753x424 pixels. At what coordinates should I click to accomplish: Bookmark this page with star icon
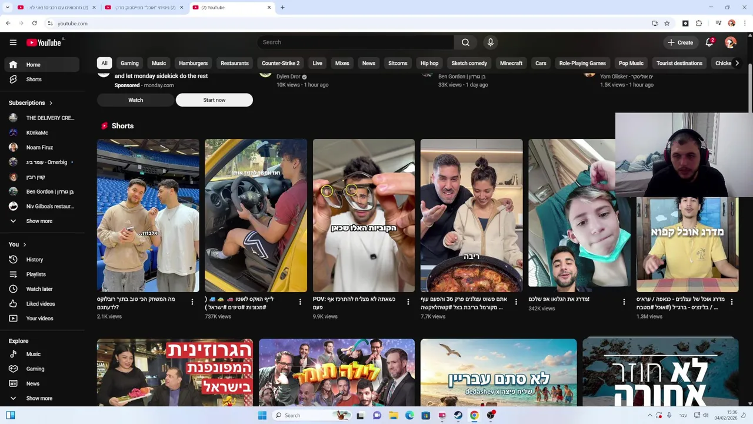[667, 24]
